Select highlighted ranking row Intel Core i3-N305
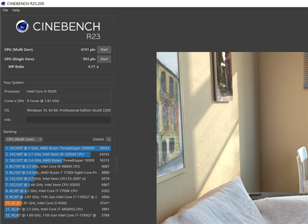This screenshot has width=308, height=224. point(57,203)
